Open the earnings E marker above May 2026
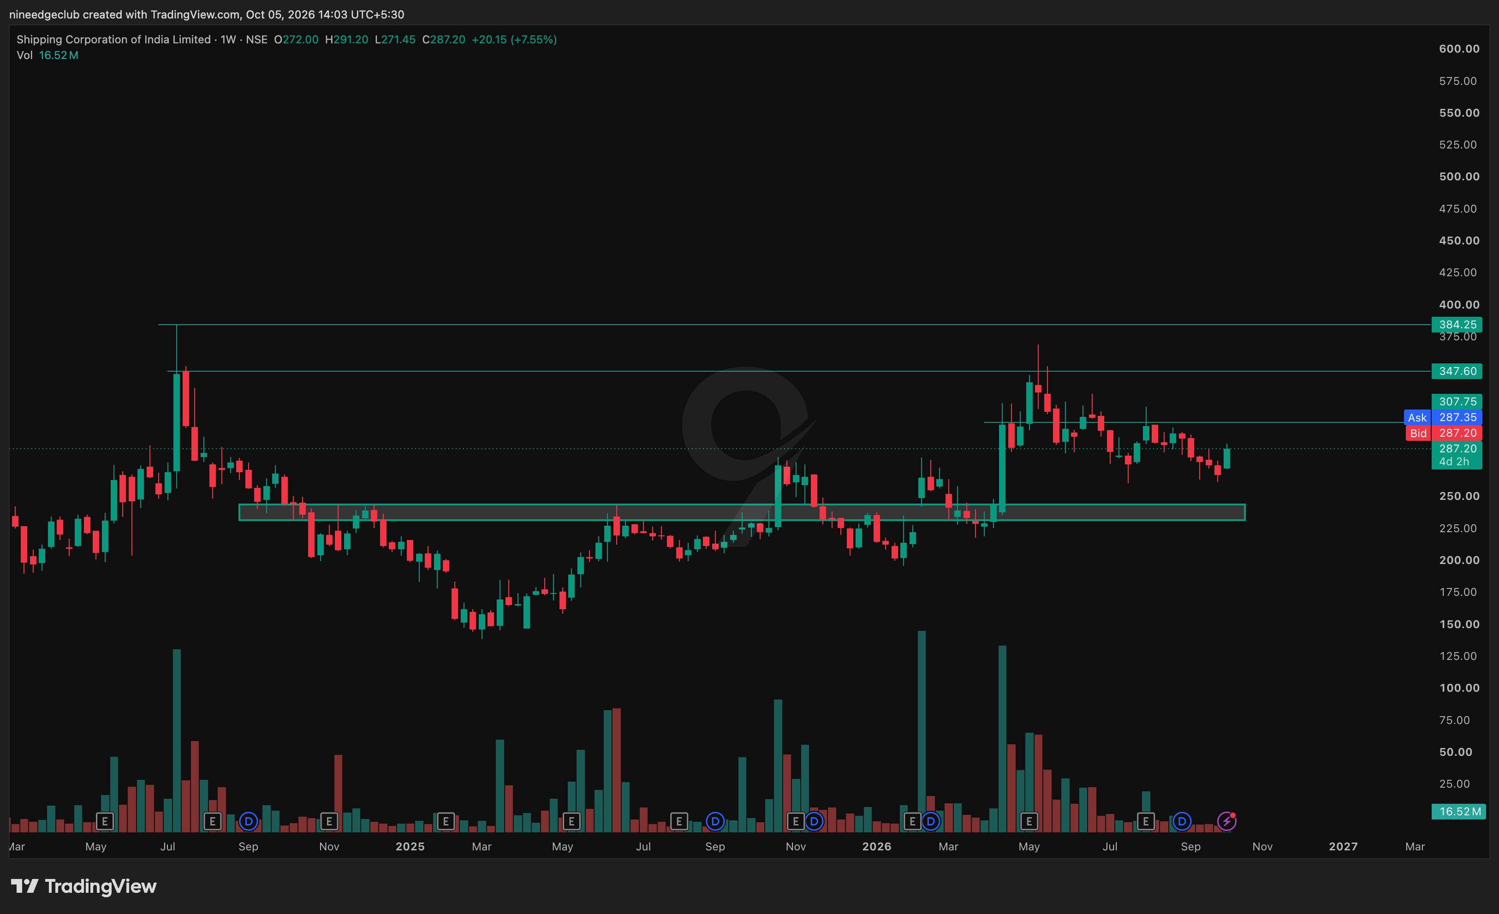Screen dimensions: 1499x914 coord(1029,822)
